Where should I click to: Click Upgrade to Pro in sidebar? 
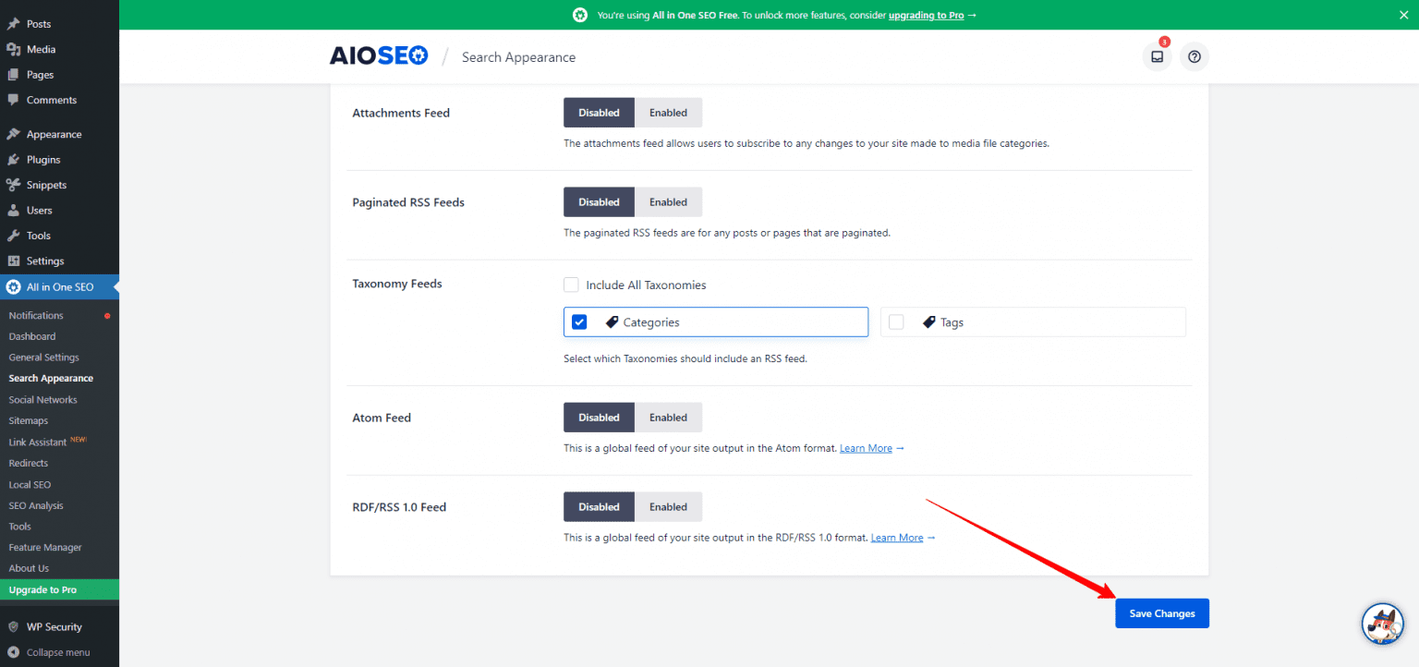click(59, 589)
